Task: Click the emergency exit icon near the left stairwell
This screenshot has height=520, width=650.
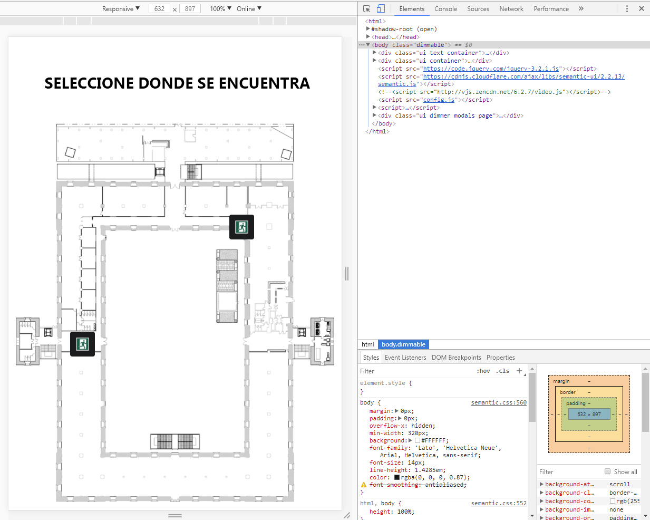Action: tap(82, 344)
